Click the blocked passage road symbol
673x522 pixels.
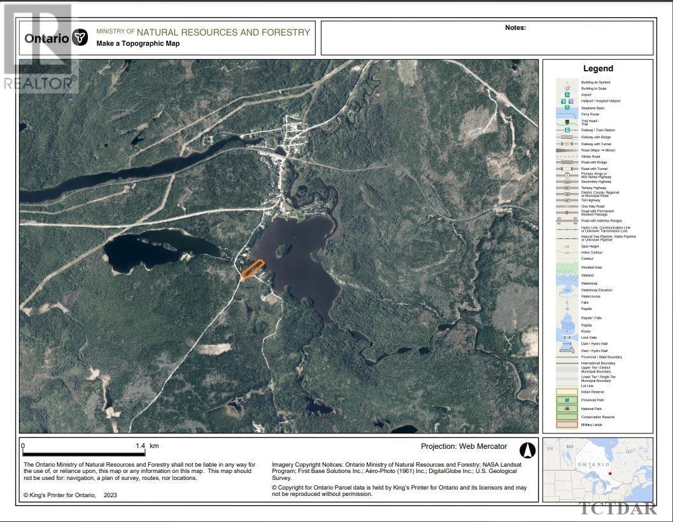coord(567,213)
